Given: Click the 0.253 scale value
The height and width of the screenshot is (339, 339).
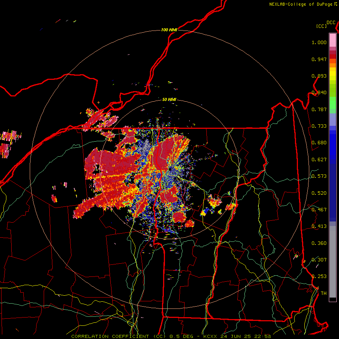Looking at the screenshot, I should (x=319, y=276).
